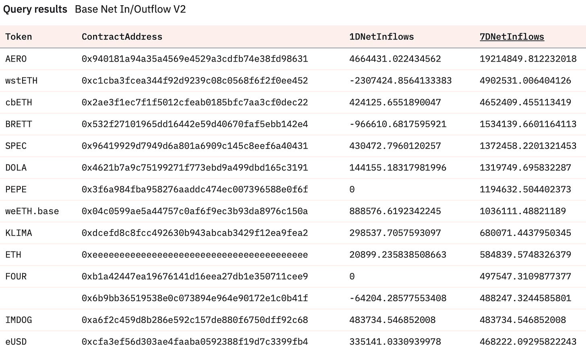This screenshot has height=351, width=586.
Task: Click the weETH.base token cell
Action: (32, 211)
